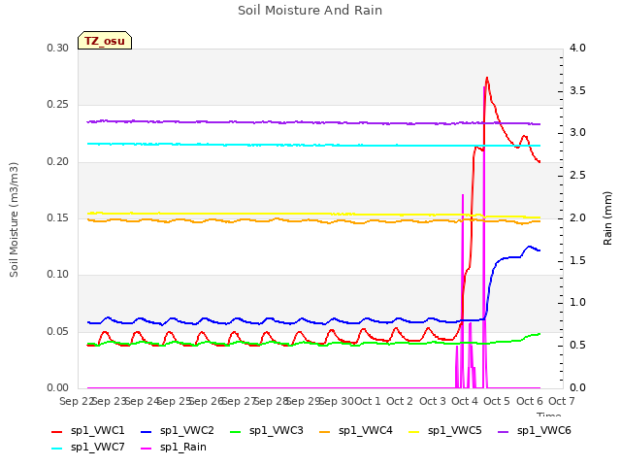The width and height of the screenshot is (621, 466).
Task: Click the 0.10 left axis value
Action: (58, 275)
